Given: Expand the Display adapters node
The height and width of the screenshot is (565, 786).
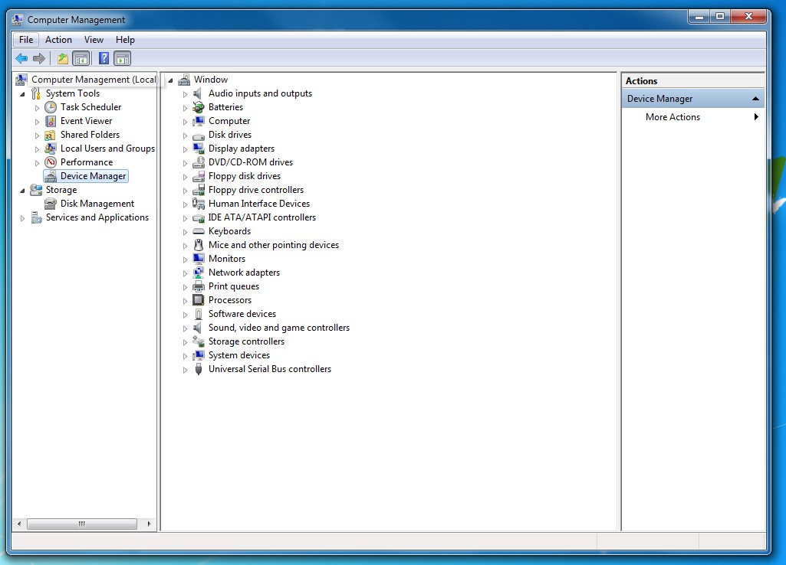Looking at the screenshot, I should pos(185,149).
